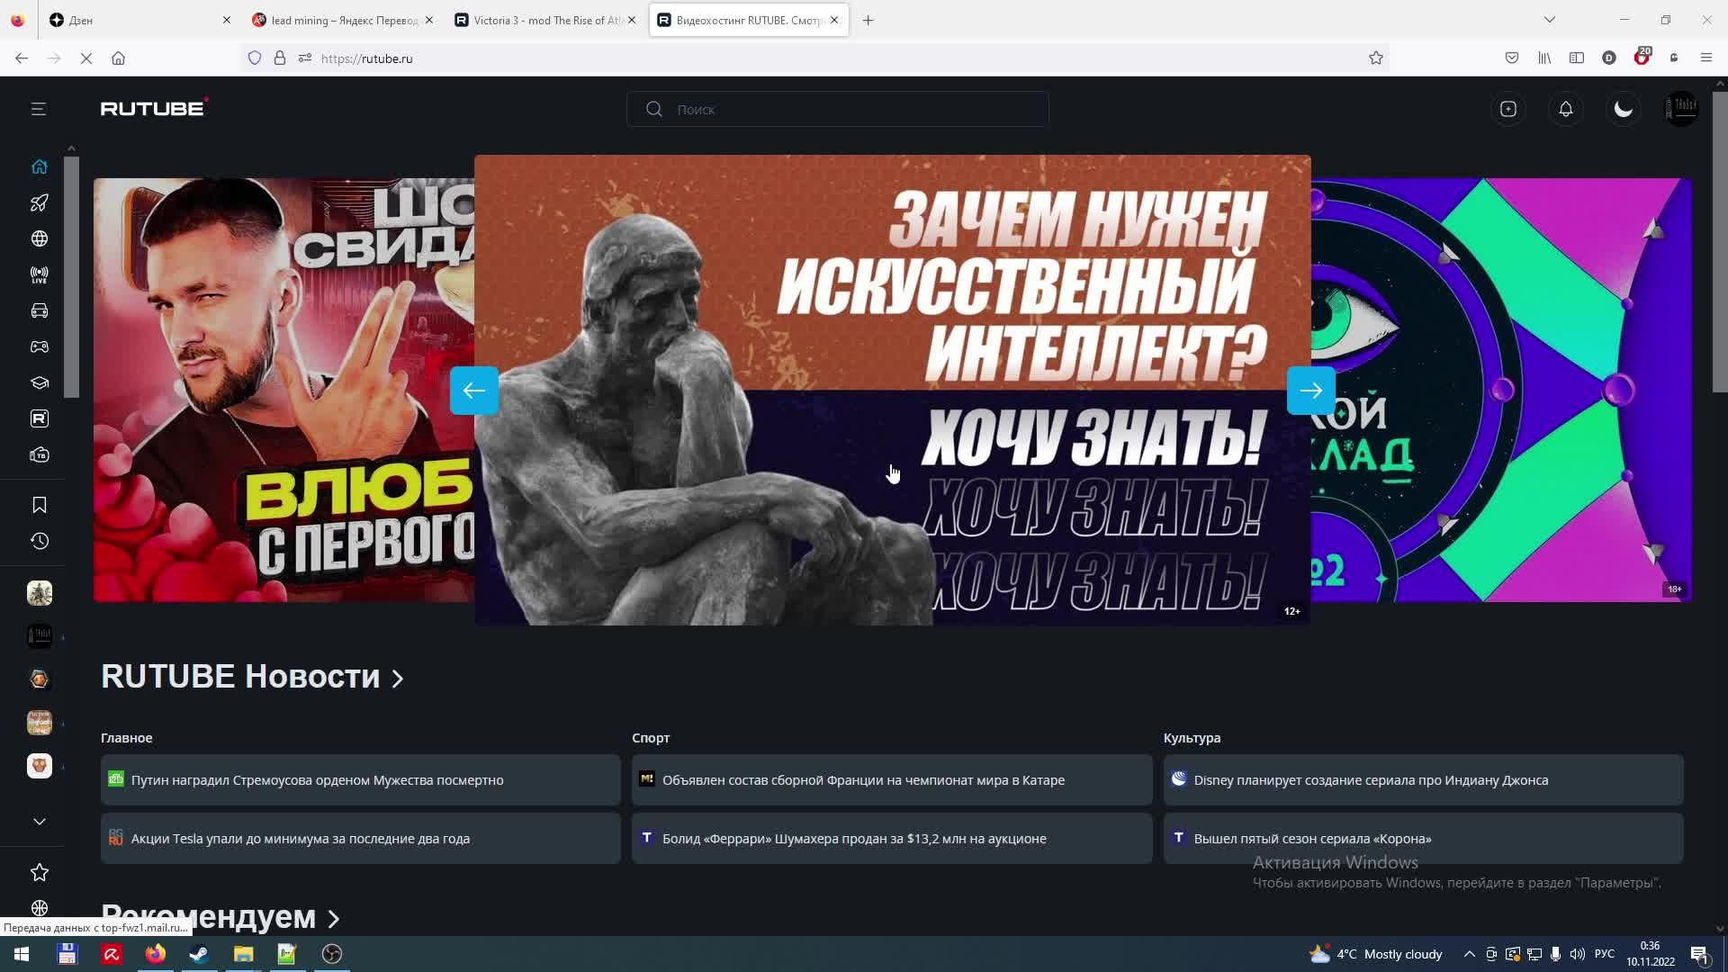Click the upload video plus icon
Viewport: 1728px width, 972px height.
coord(1507,109)
